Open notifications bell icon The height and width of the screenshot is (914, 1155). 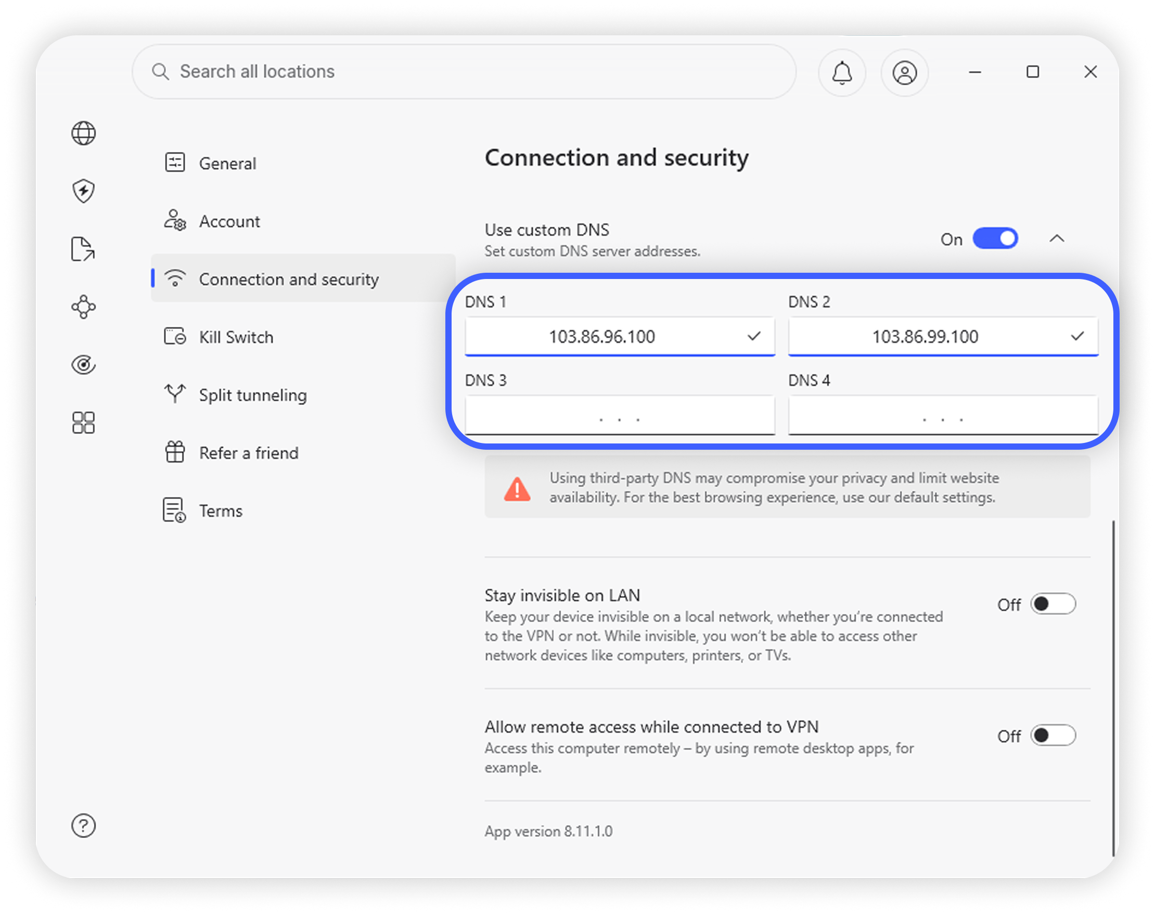pos(841,72)
